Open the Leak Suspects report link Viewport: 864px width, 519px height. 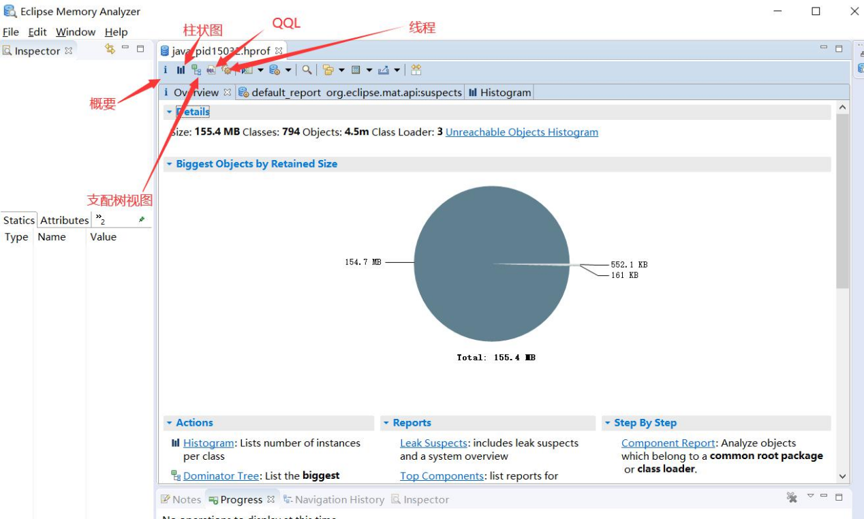(433, 443)
